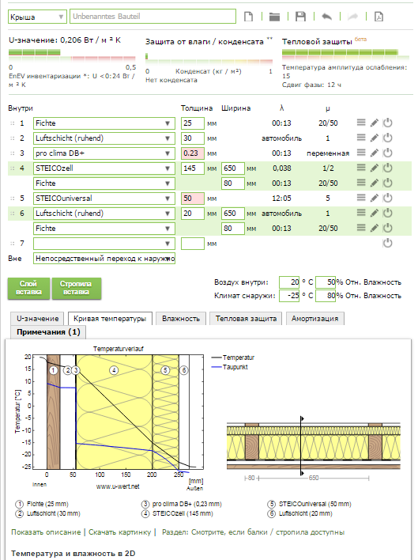
Task: Open the layer 1 Fichte material dropdown
Action: 104,123
